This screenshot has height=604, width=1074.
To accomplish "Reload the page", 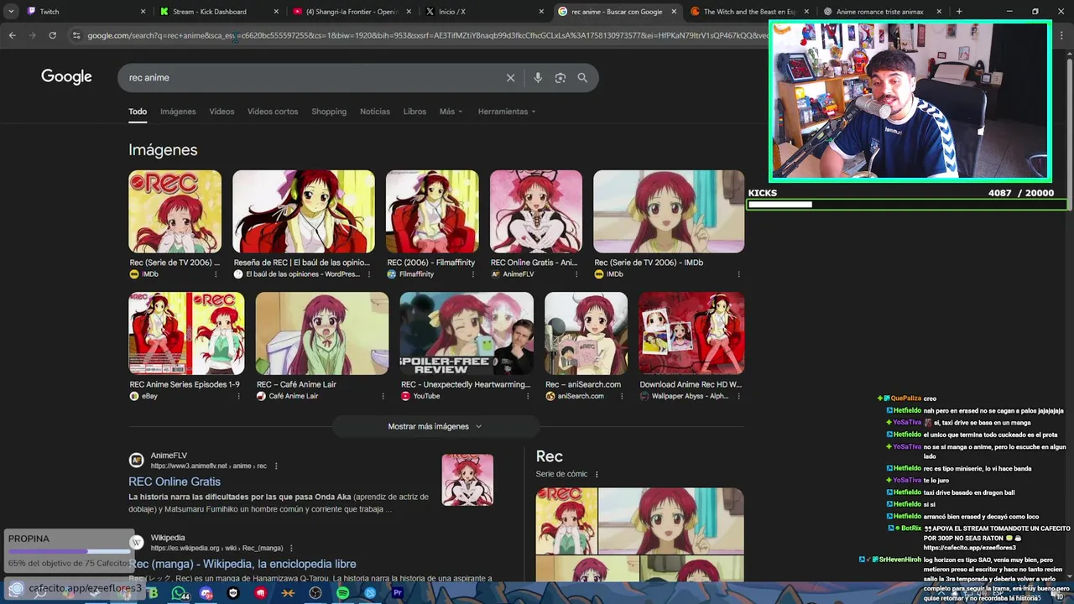I will click(52, 35).
